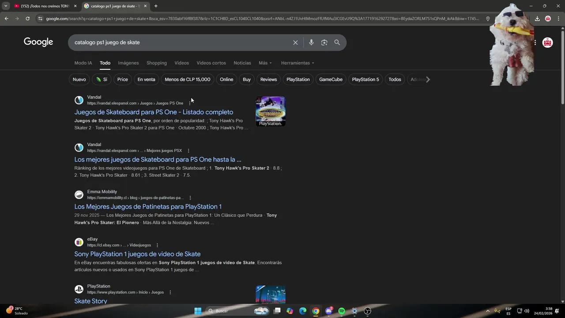565x318 pixels.
Task: Open the three-dot menu for eBay result
Action: [157, 245]
